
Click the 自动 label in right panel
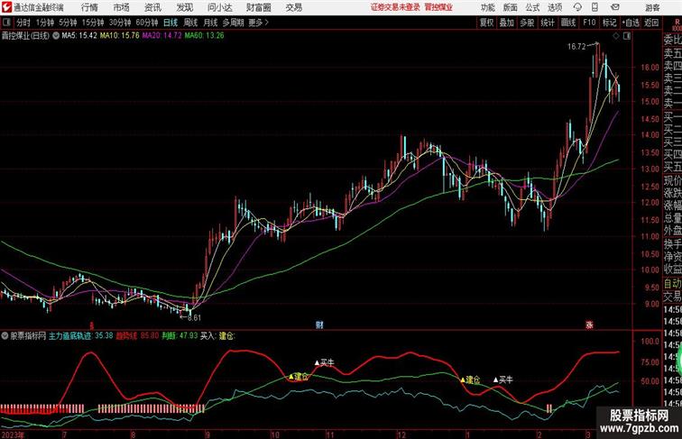tap(672, 283)
